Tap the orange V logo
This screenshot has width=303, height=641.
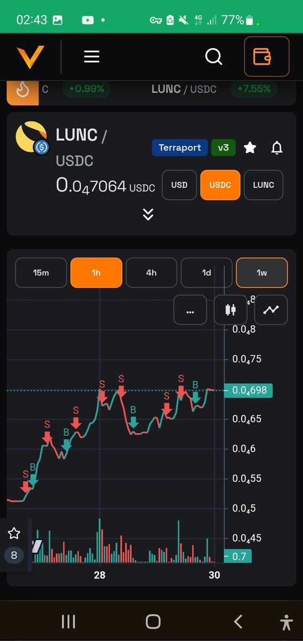coord(30,57)
